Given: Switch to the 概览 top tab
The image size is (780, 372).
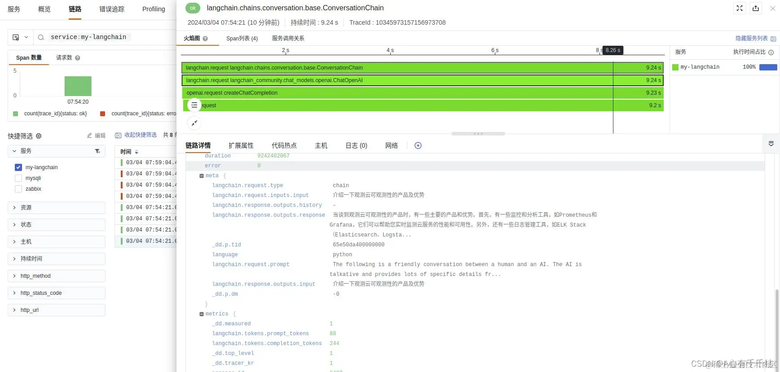Looking at the screenshot, I should [x=44, y=9].
